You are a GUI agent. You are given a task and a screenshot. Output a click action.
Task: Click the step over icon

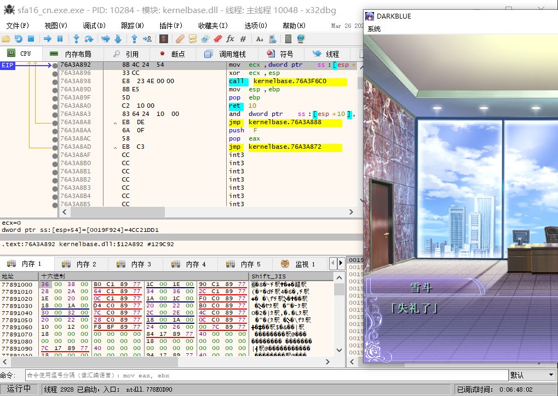[x=89, y=39]
